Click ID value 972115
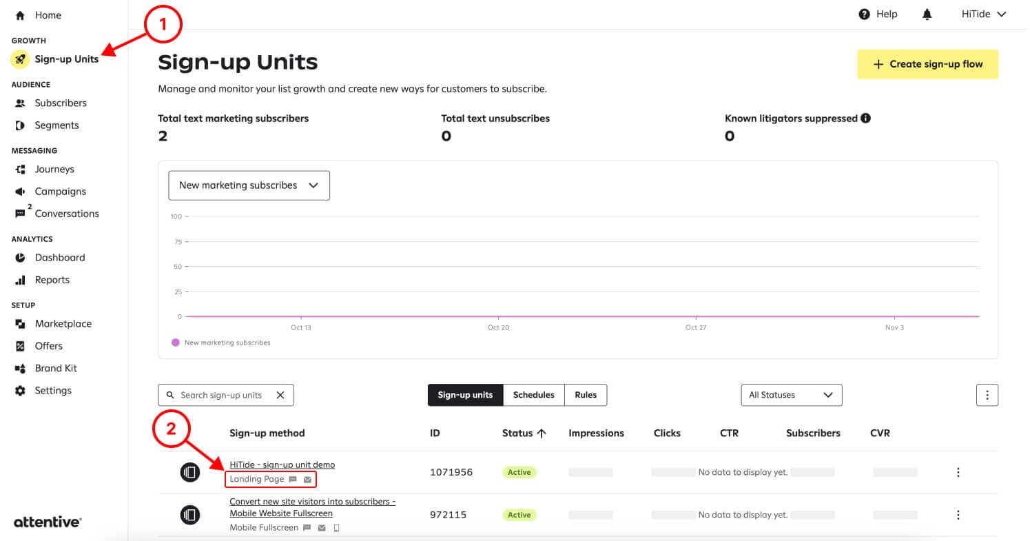The width and height of the screenshot is (1030, 541). point(448,515)
